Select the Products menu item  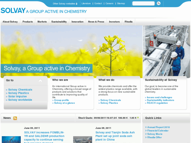(x=28, y=22)
